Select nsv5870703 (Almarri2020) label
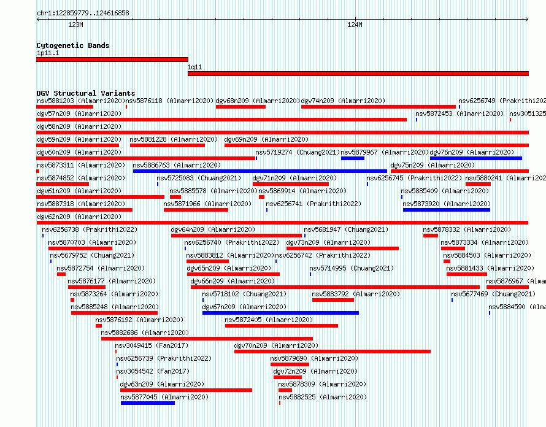Image resolution: width=546 pixels, height=427 pixels. click(x=92, y=242)
